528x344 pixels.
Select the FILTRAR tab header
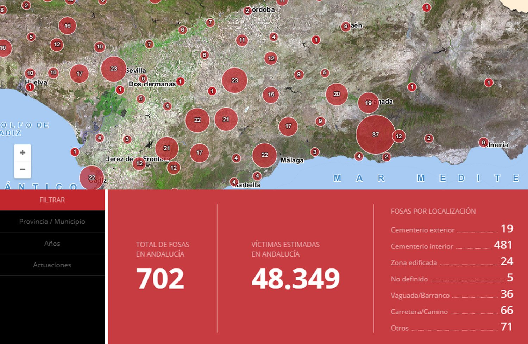click(52, 200)
